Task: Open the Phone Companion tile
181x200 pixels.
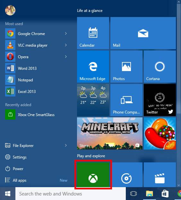Action: [x=126, y=100]
